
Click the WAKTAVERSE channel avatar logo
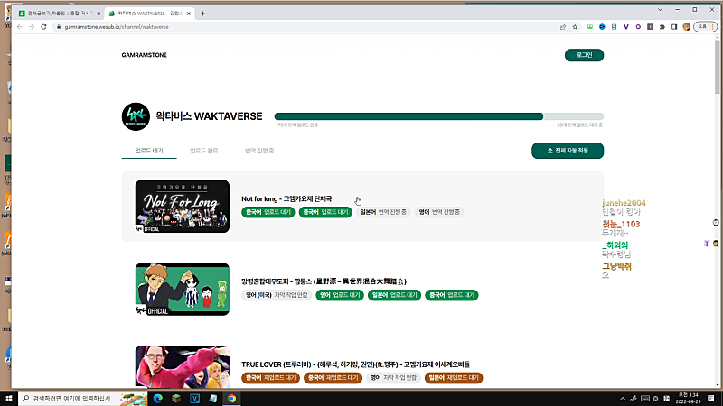pos(136,116)
